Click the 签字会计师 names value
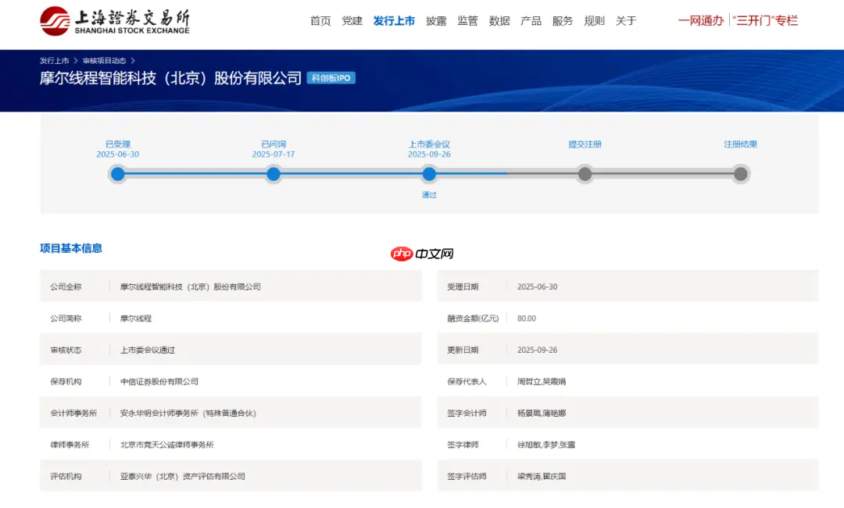844x508 pixels. [542, 414]
